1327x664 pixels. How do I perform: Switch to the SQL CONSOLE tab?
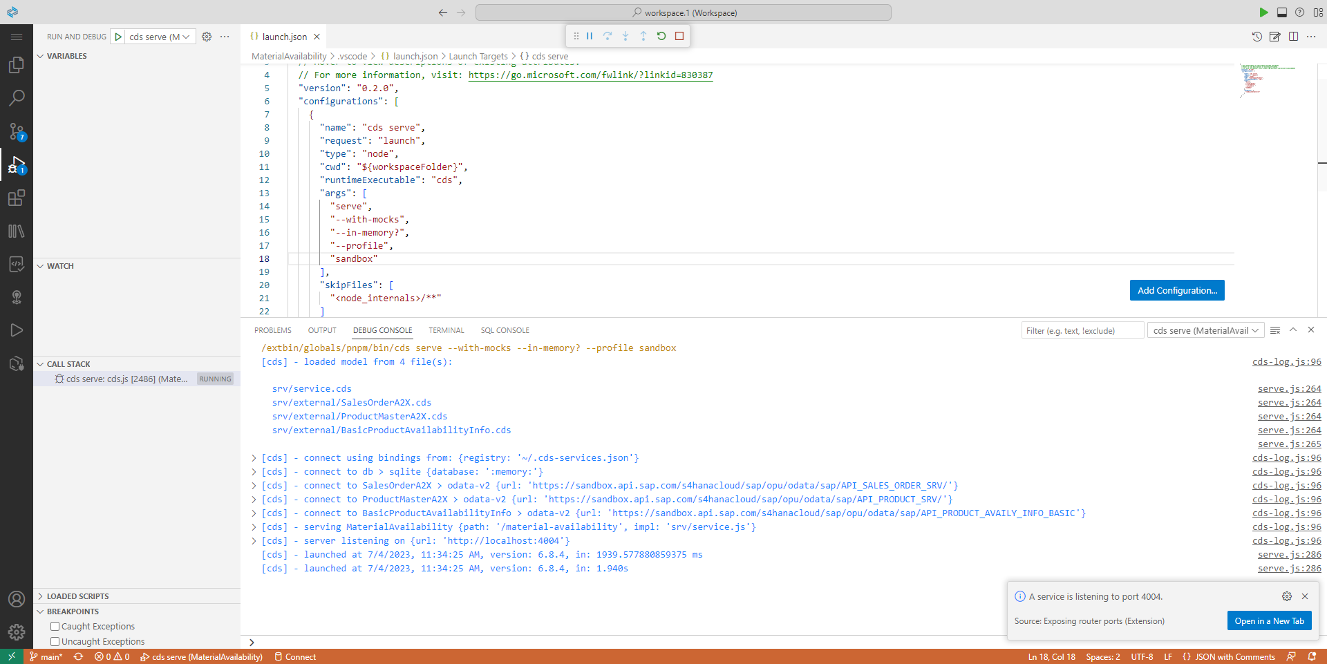tap(505, 330)
